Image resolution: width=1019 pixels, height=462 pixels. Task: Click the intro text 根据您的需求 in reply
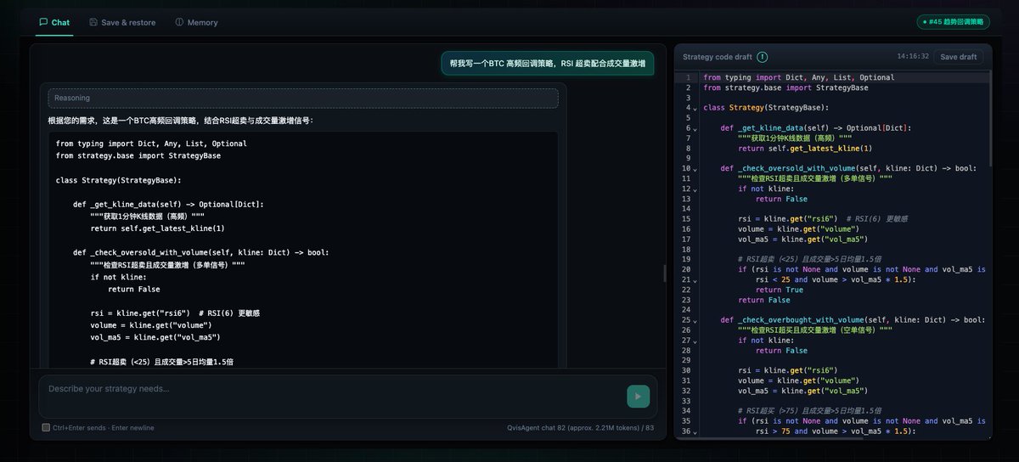180,121
